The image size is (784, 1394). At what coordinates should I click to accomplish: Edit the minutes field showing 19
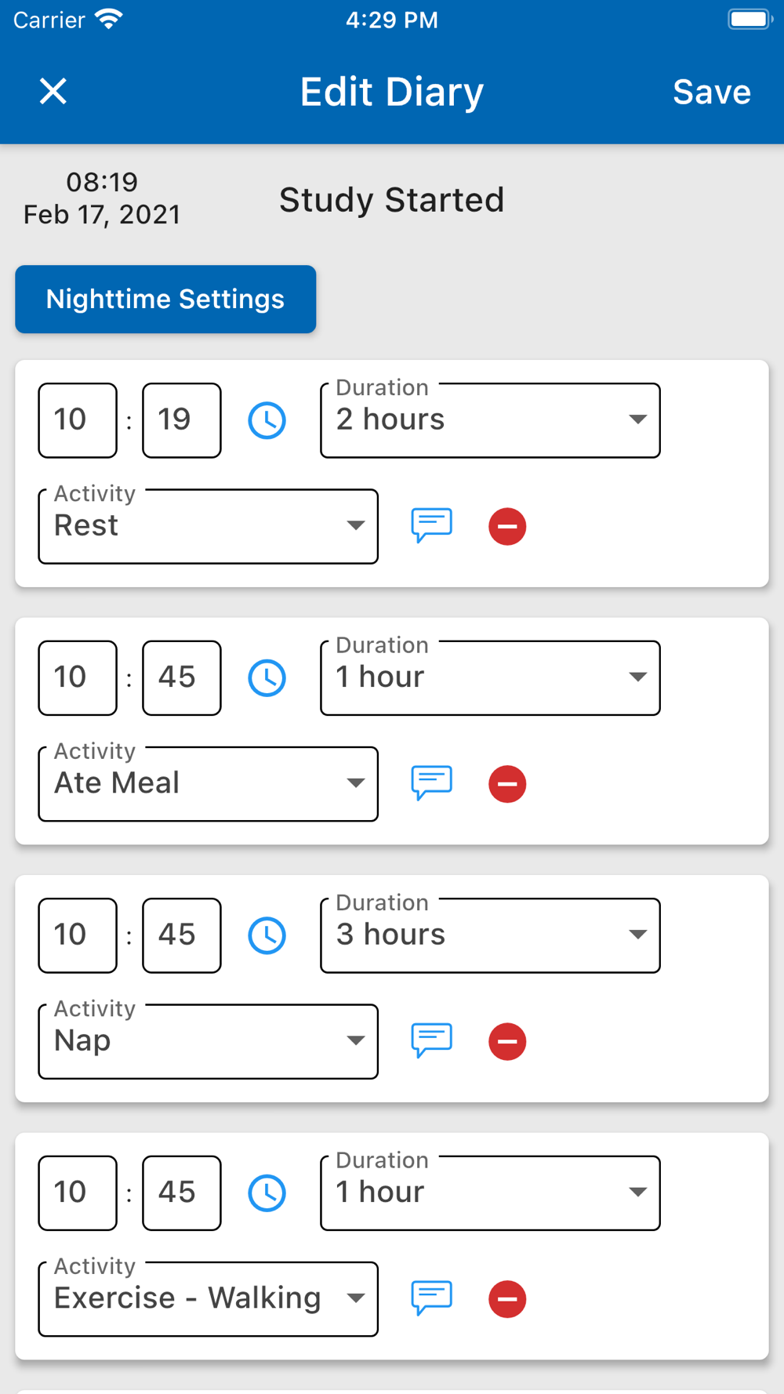tap(181, 420)
